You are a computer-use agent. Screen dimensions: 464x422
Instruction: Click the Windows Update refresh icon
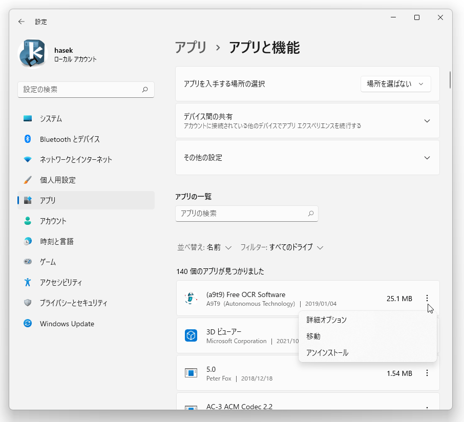coord(28,324)
